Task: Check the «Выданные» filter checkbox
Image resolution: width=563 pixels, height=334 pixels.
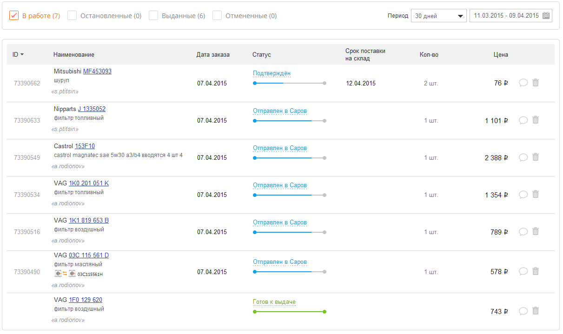Action: click(153, 16)
